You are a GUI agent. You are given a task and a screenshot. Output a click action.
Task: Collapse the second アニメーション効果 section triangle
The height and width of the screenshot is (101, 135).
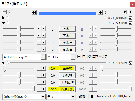coord(4,63)
